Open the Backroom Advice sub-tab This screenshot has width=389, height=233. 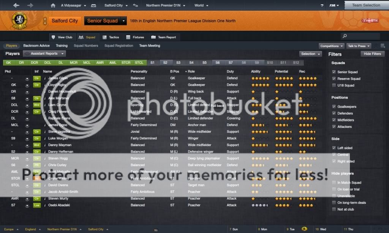pos(36,46)
